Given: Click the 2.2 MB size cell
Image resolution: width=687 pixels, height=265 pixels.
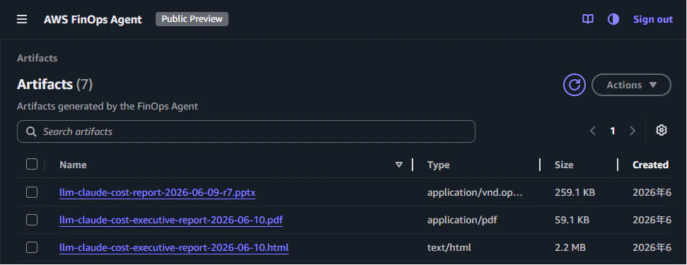Looking at the screenshot, I should click(x=570, y=248).
